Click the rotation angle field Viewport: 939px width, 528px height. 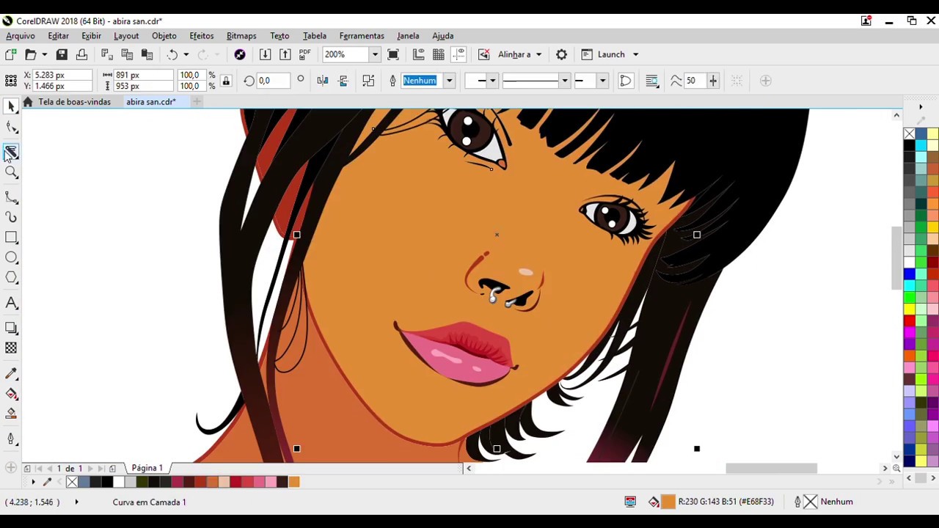point(274,81)
